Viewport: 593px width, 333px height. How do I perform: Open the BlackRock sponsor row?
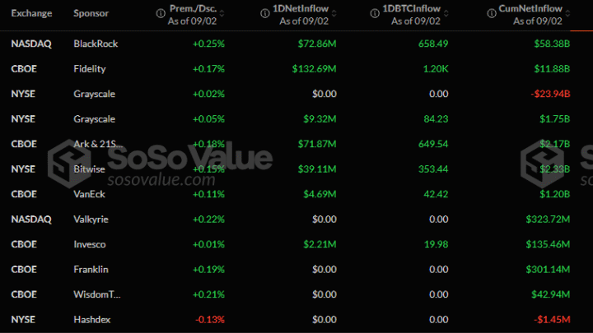click(96, 42)
